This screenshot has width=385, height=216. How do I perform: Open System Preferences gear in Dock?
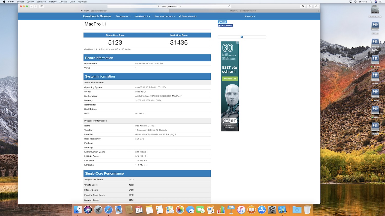(x=272, y=210)
